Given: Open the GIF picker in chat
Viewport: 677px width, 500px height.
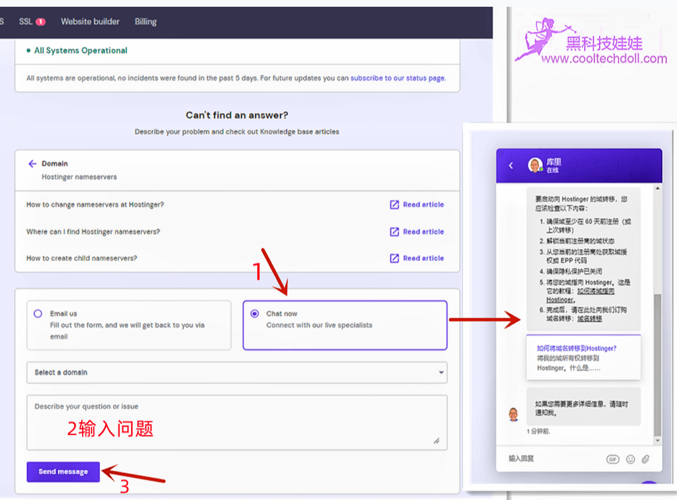Looking at the screenshot, I should pyautogui.click(x=612, y=459).
